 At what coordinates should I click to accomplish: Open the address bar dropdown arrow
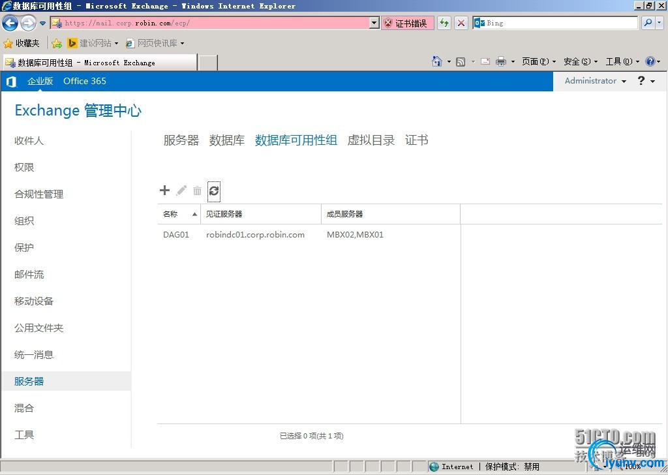pyautogui.click(x=374, y=23)
